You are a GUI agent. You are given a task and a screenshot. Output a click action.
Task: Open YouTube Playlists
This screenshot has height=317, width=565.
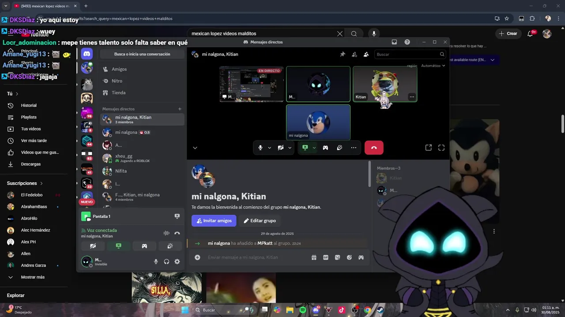coord(29,117)
